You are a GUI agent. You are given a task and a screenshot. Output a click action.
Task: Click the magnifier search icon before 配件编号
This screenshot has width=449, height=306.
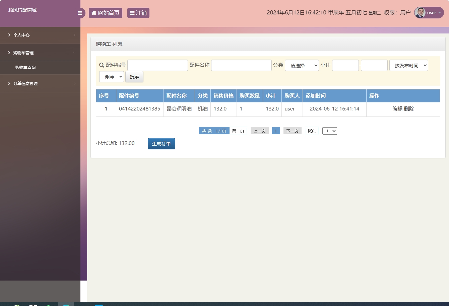(x=101, y=65)
